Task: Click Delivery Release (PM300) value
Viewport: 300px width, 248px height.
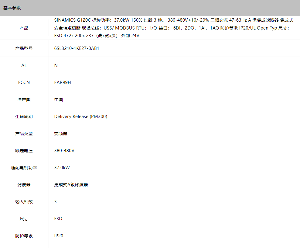Action: pyautogui.click(x=81, y=117)
